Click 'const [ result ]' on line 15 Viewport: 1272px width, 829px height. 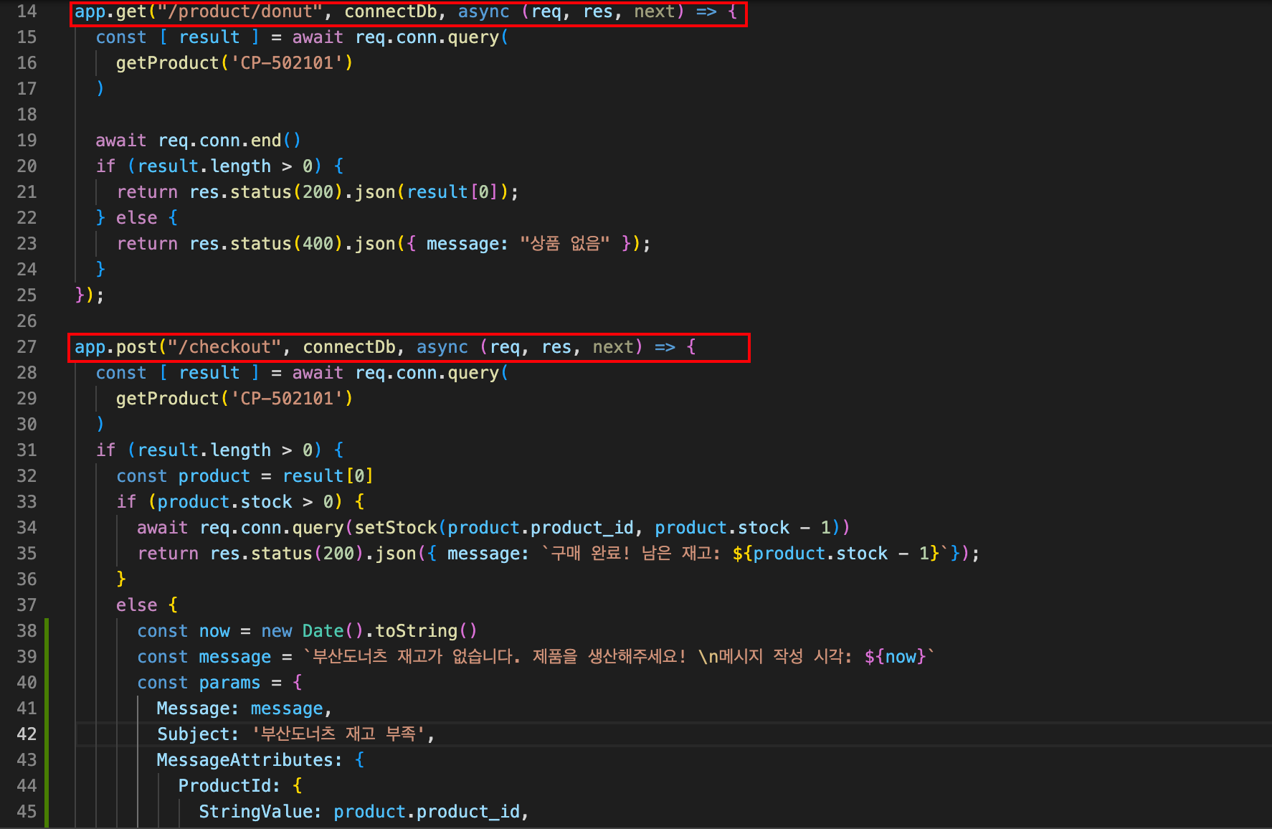[x=178, y=37]
